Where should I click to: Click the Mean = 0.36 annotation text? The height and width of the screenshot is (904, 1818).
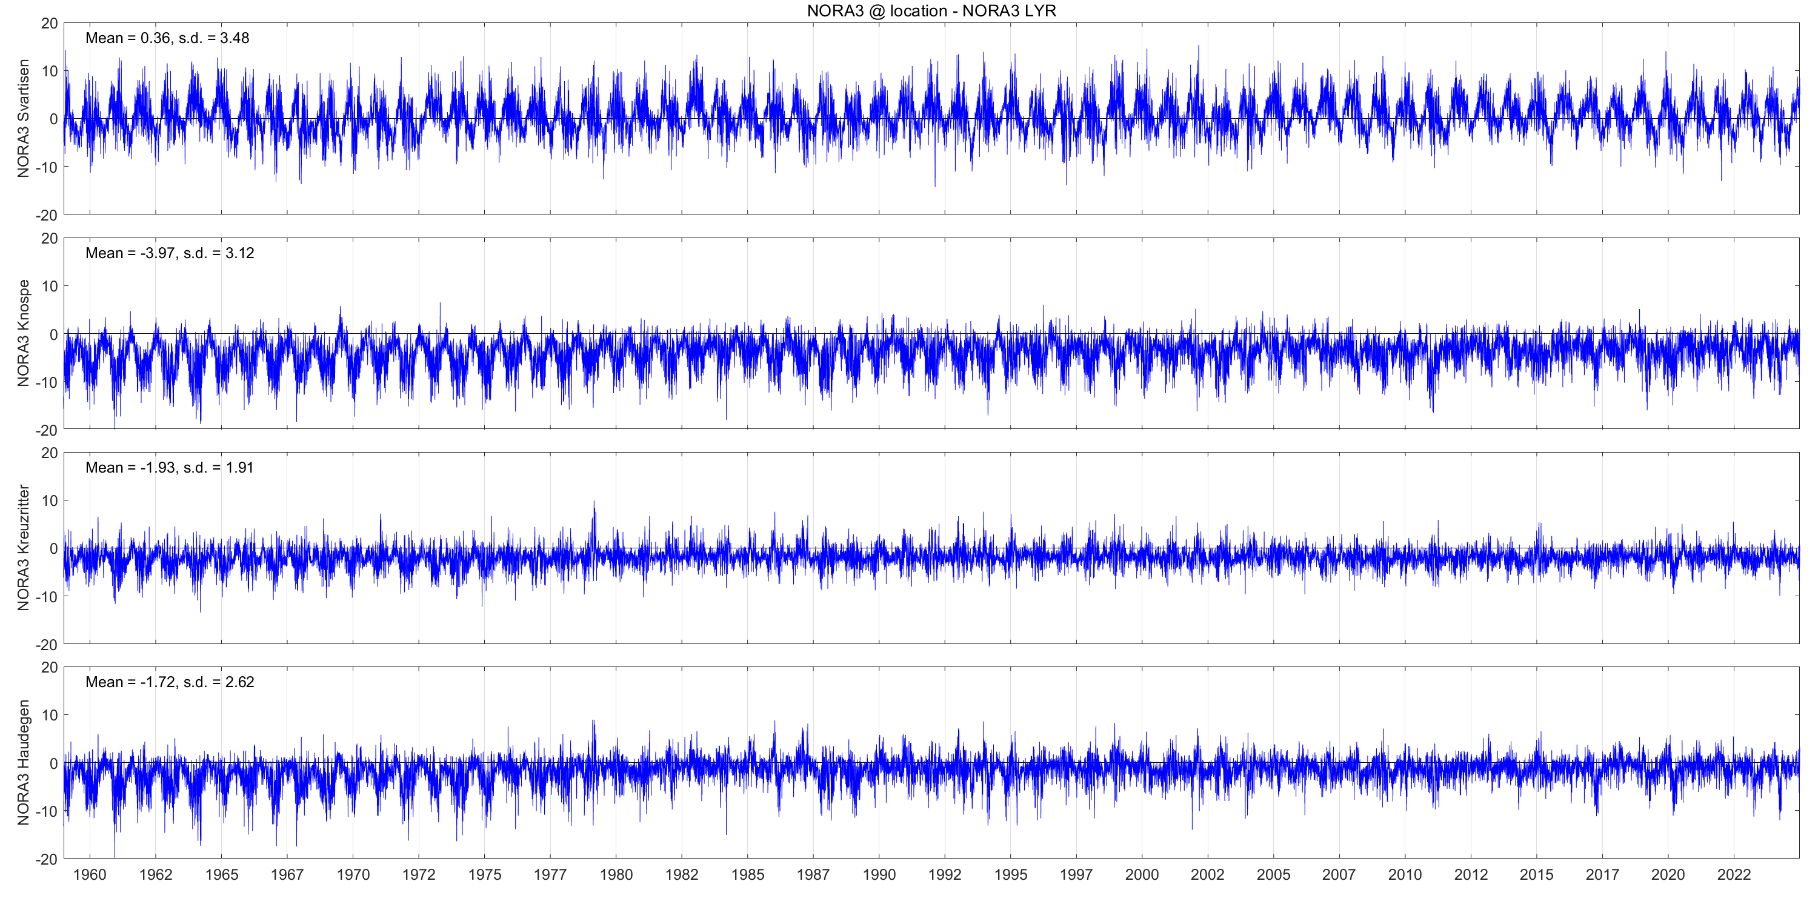[x=167, y=38]
